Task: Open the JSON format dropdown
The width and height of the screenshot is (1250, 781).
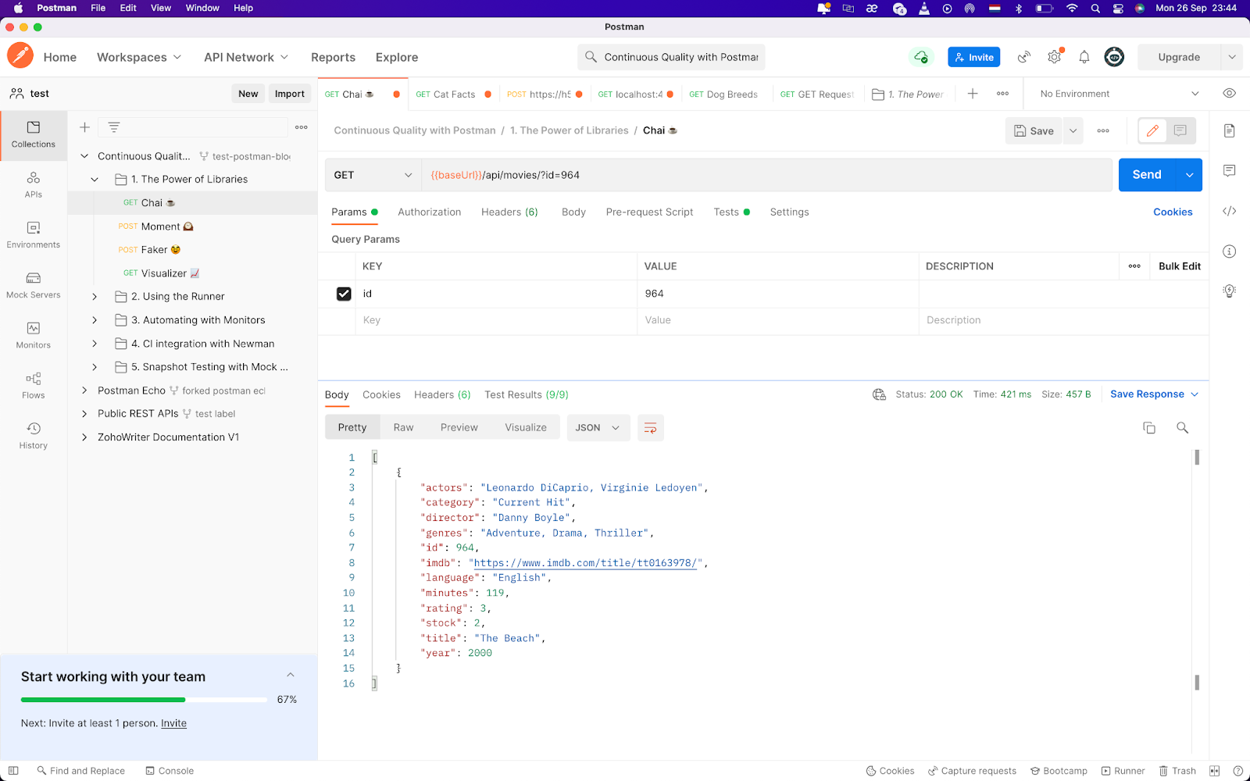Action: tap(598, 428)
